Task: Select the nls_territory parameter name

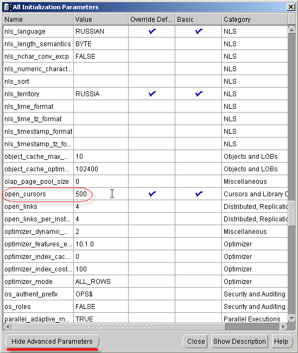Action: [x=22, y=94]
